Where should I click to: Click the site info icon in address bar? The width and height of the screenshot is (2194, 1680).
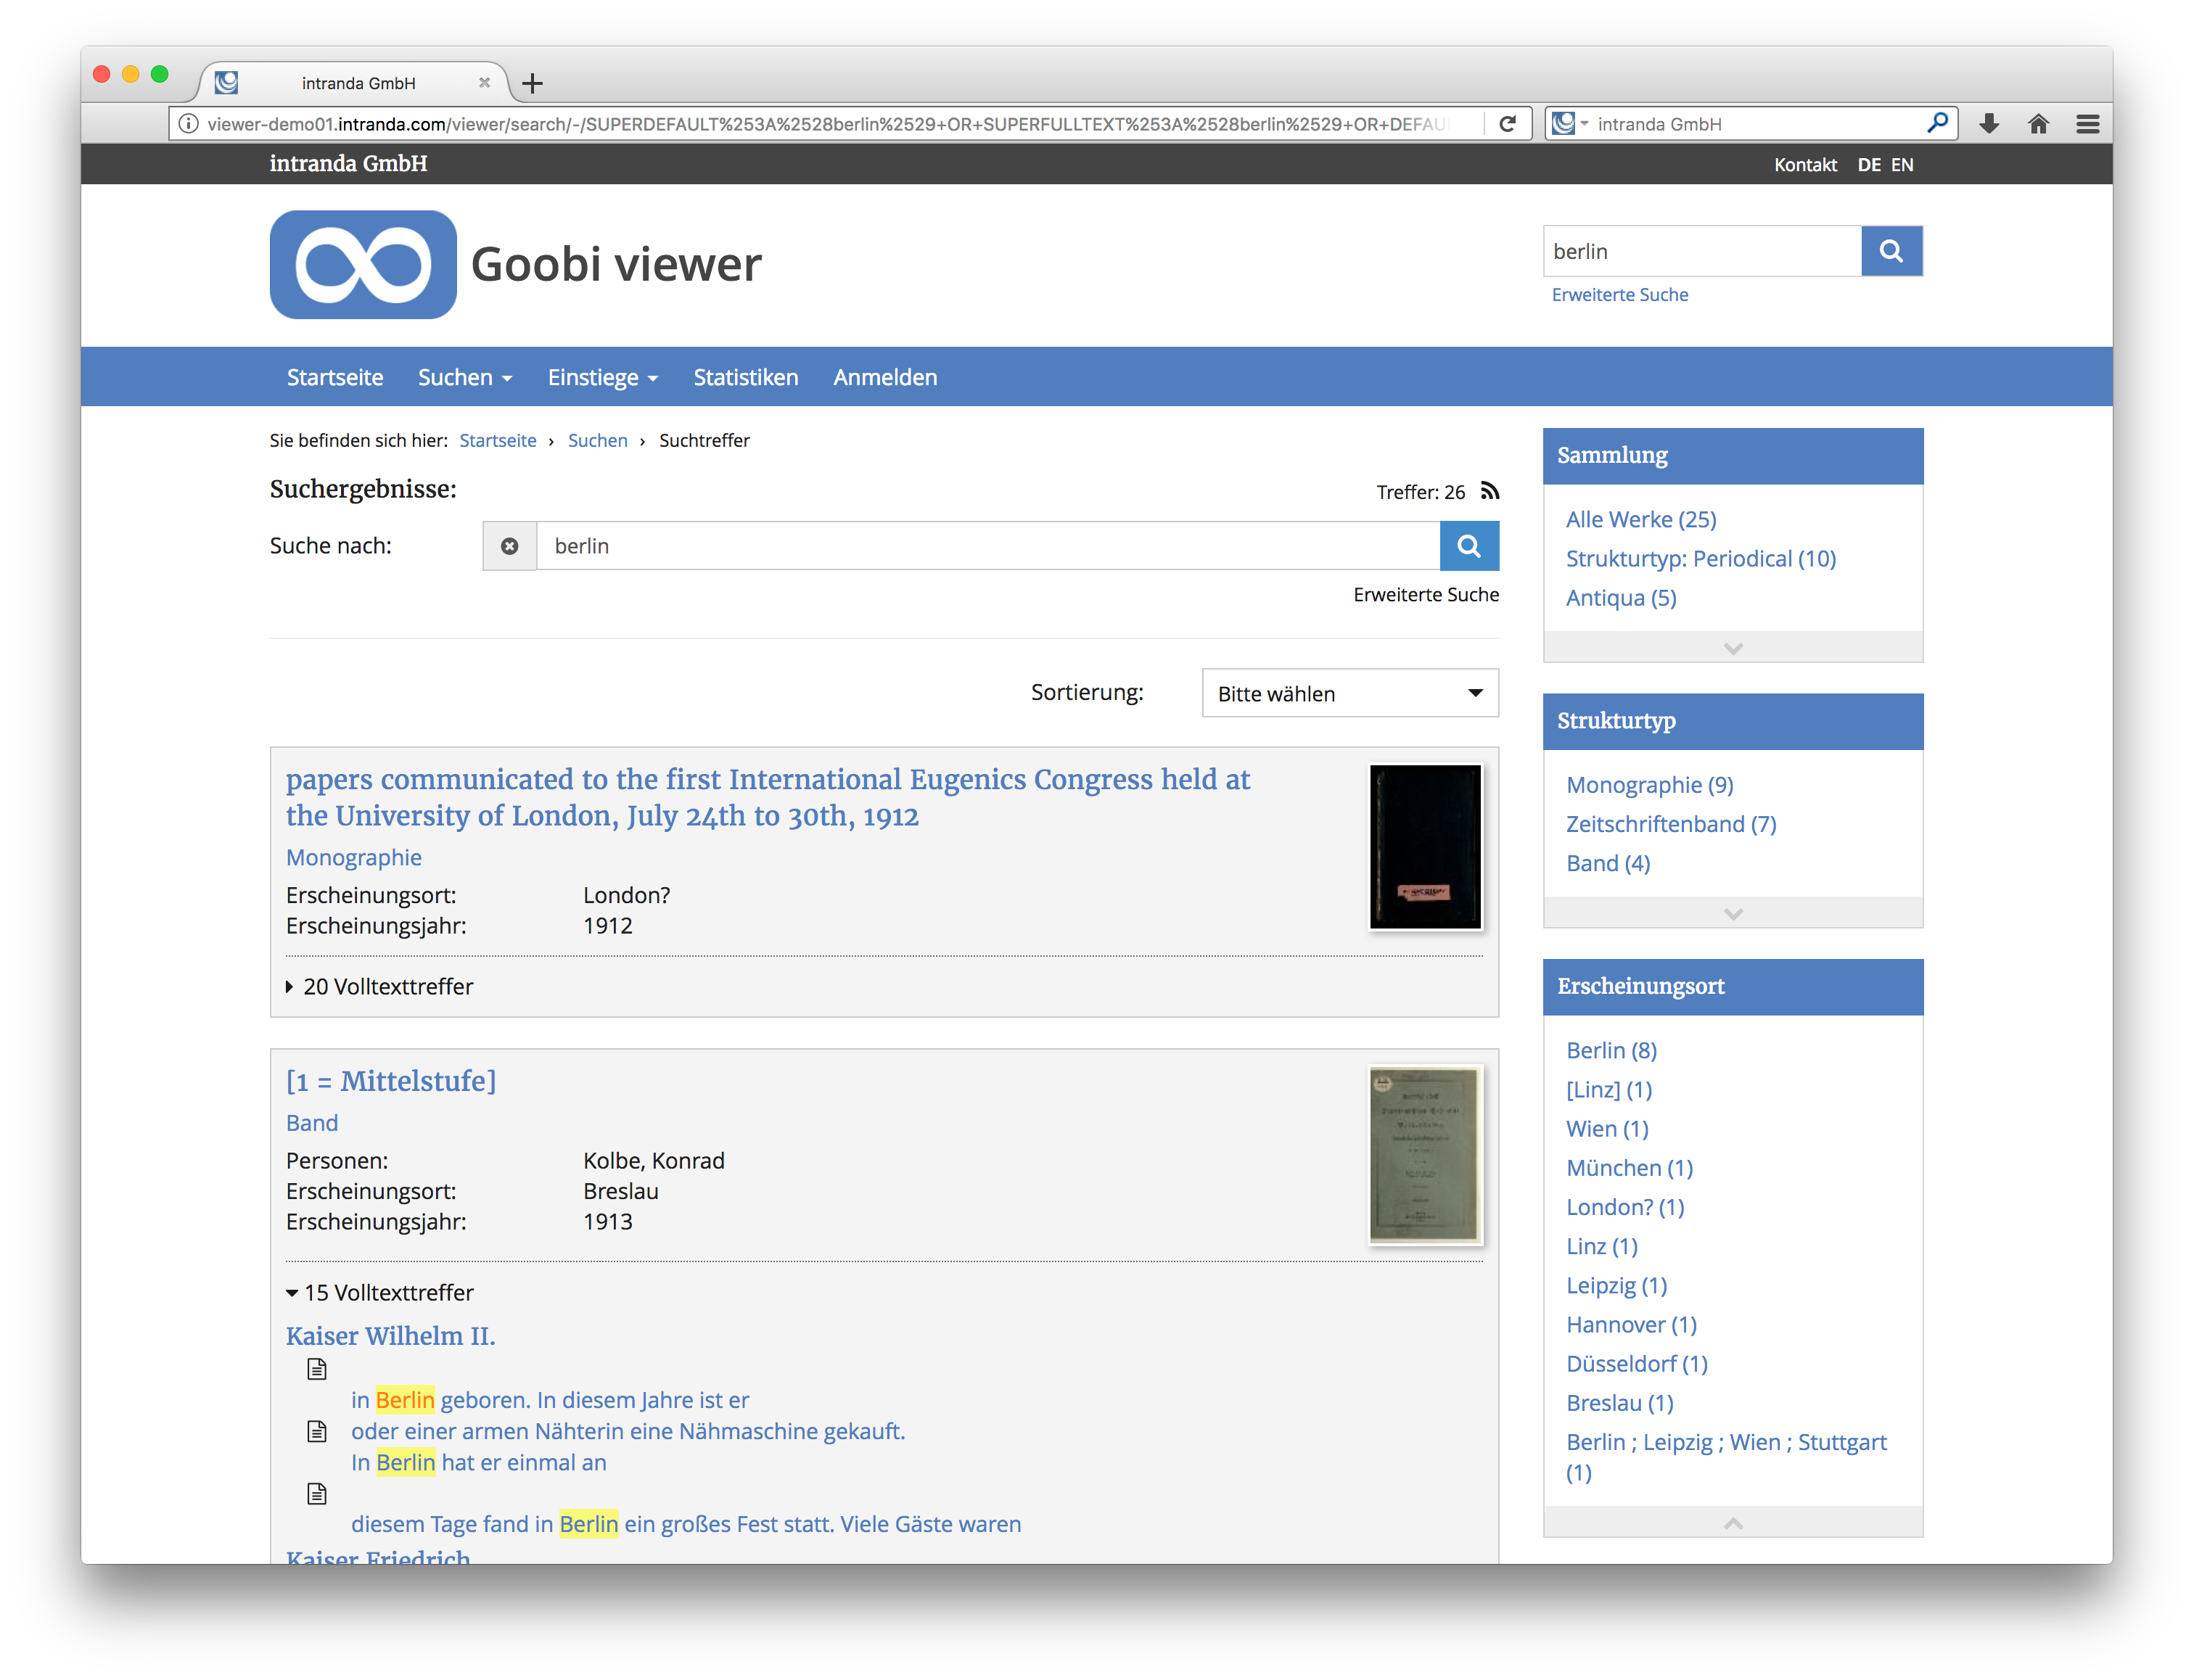click(x=188, y=124)
